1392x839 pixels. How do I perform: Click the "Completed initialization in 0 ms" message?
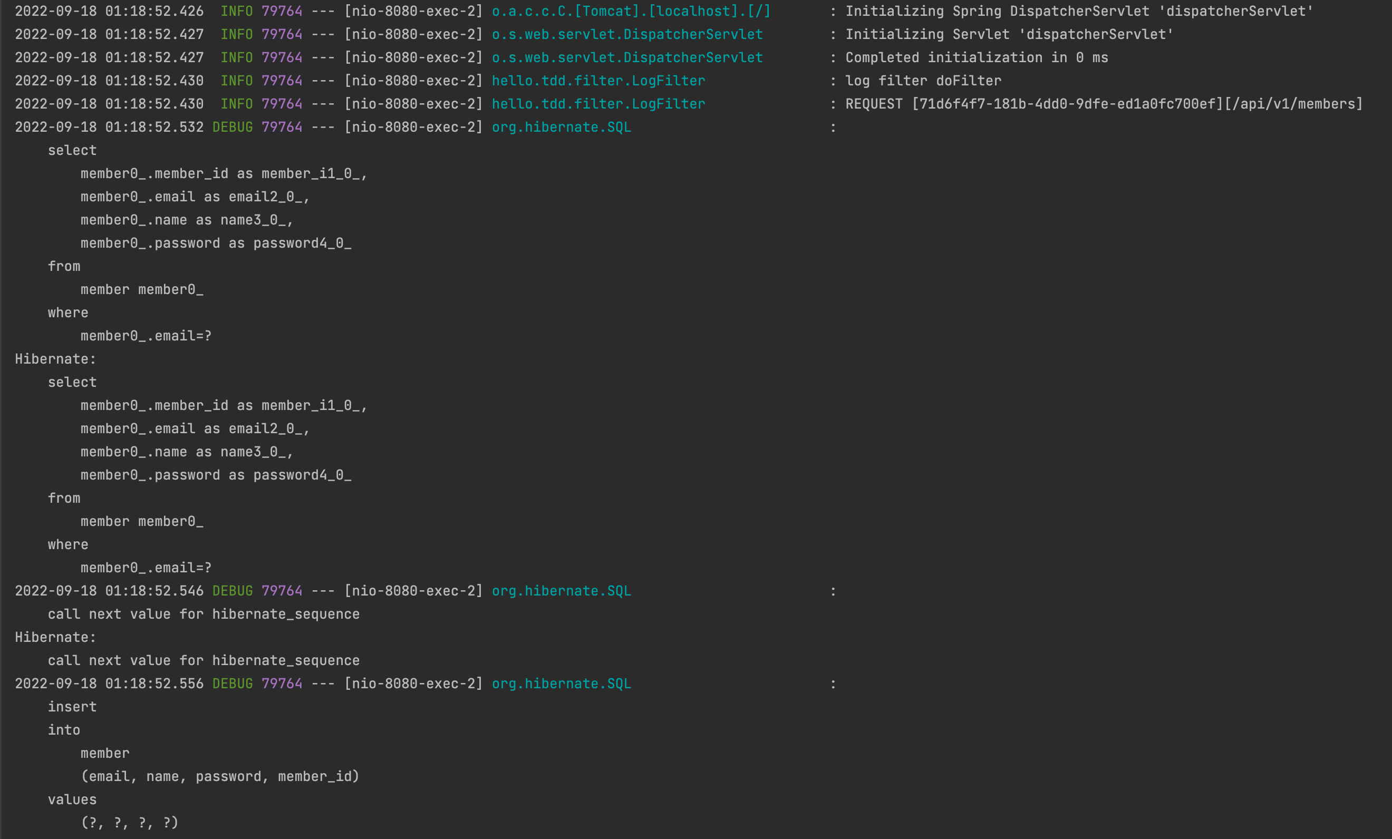pyautogui.click(x=977, y=57)
